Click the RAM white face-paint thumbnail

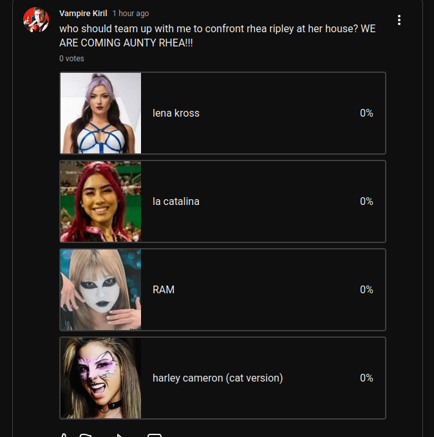click(101, 289)
